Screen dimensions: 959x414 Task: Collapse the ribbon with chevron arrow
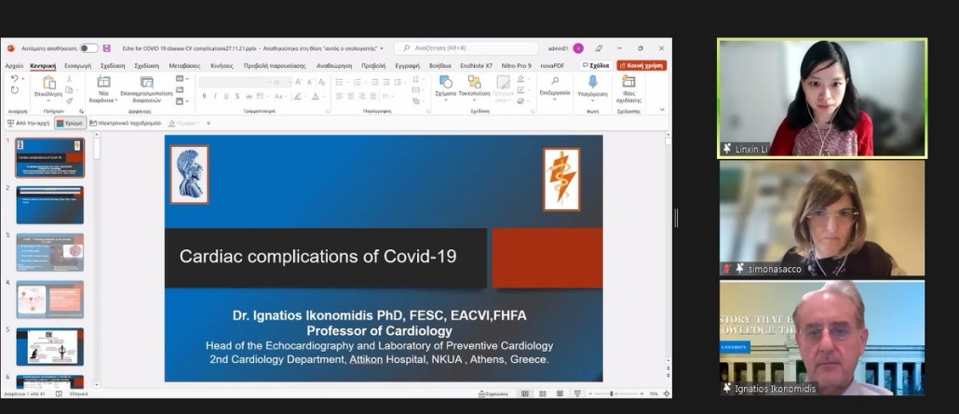pyautogui.click(x=662, y=109)
